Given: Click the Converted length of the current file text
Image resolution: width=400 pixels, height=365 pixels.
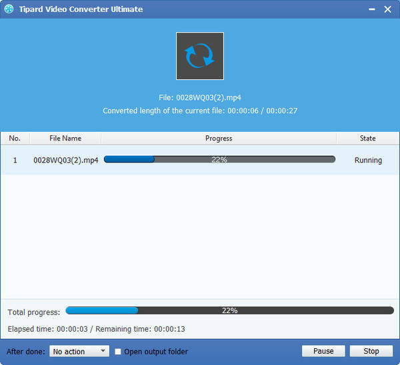Looking at the screenshot, I should point(200,111).
